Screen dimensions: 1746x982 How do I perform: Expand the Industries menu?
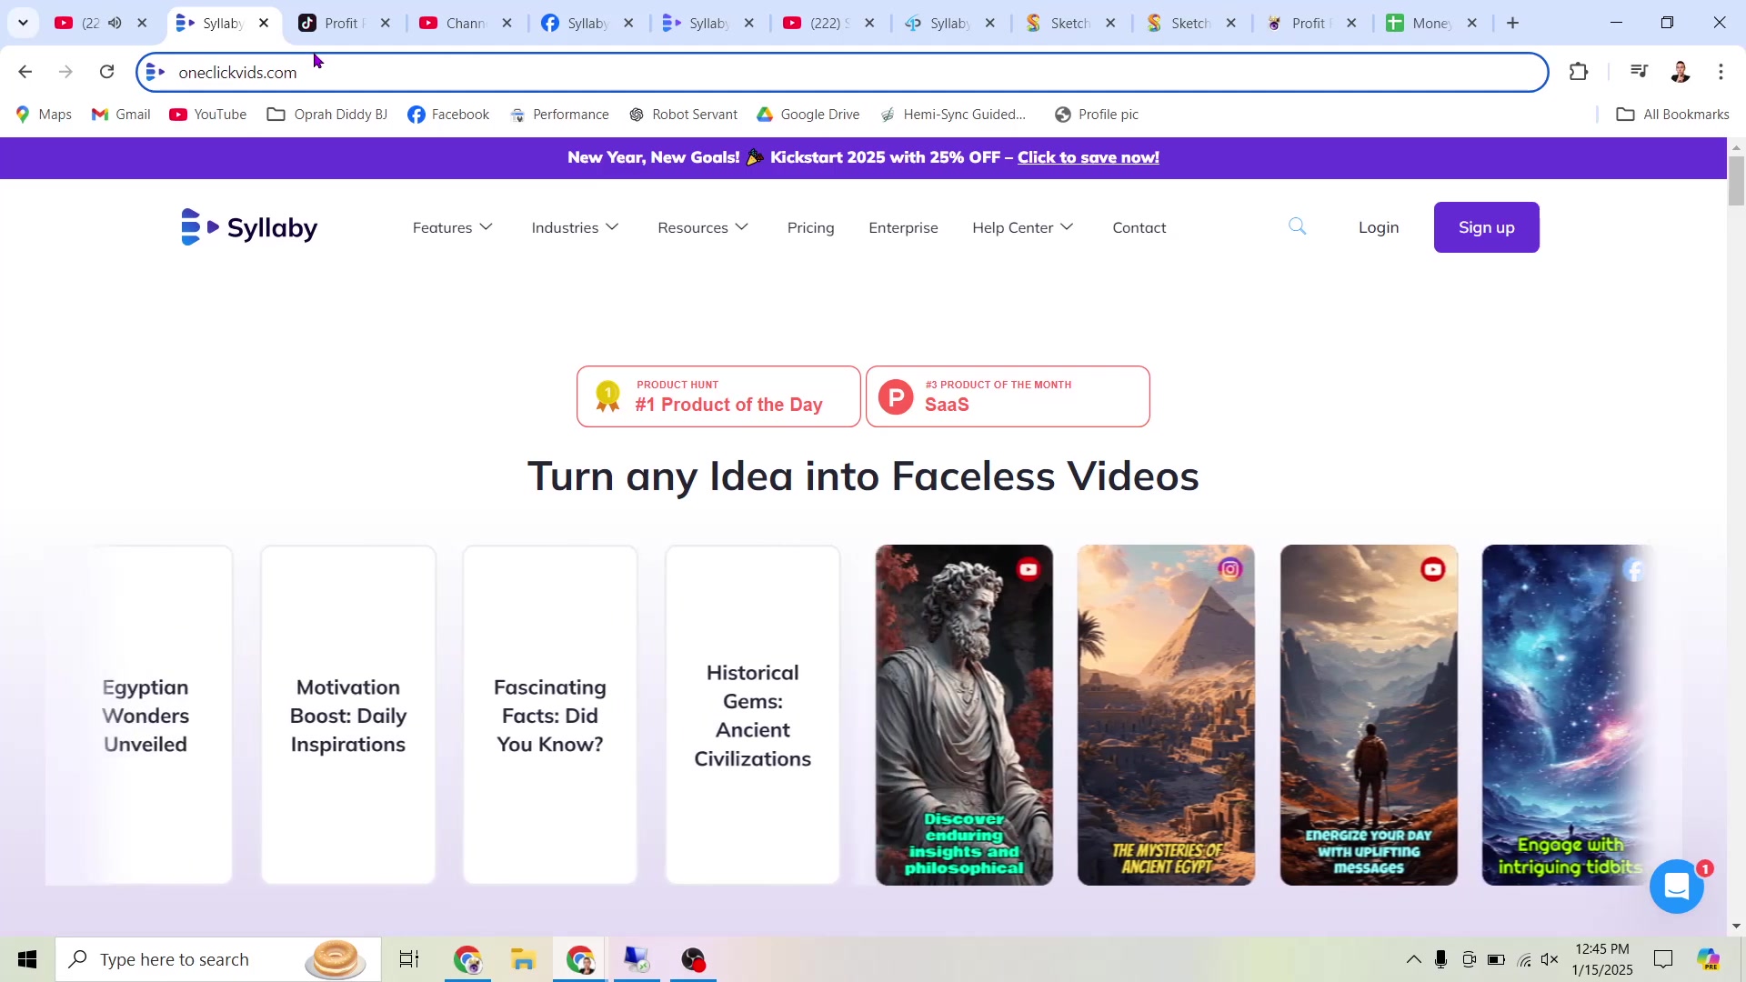(575, 227)
